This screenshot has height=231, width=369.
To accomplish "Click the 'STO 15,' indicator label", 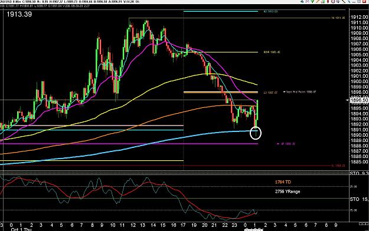I will coord(359,199).
